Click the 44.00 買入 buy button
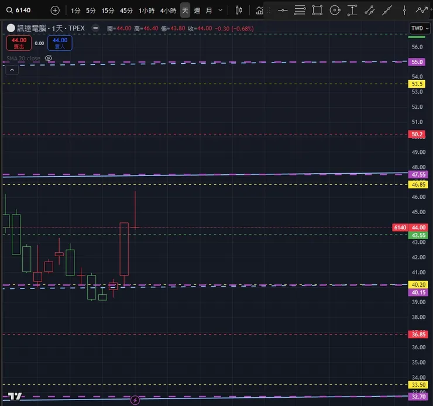Viewport: 433px width, 406px height. pos(60,43)
